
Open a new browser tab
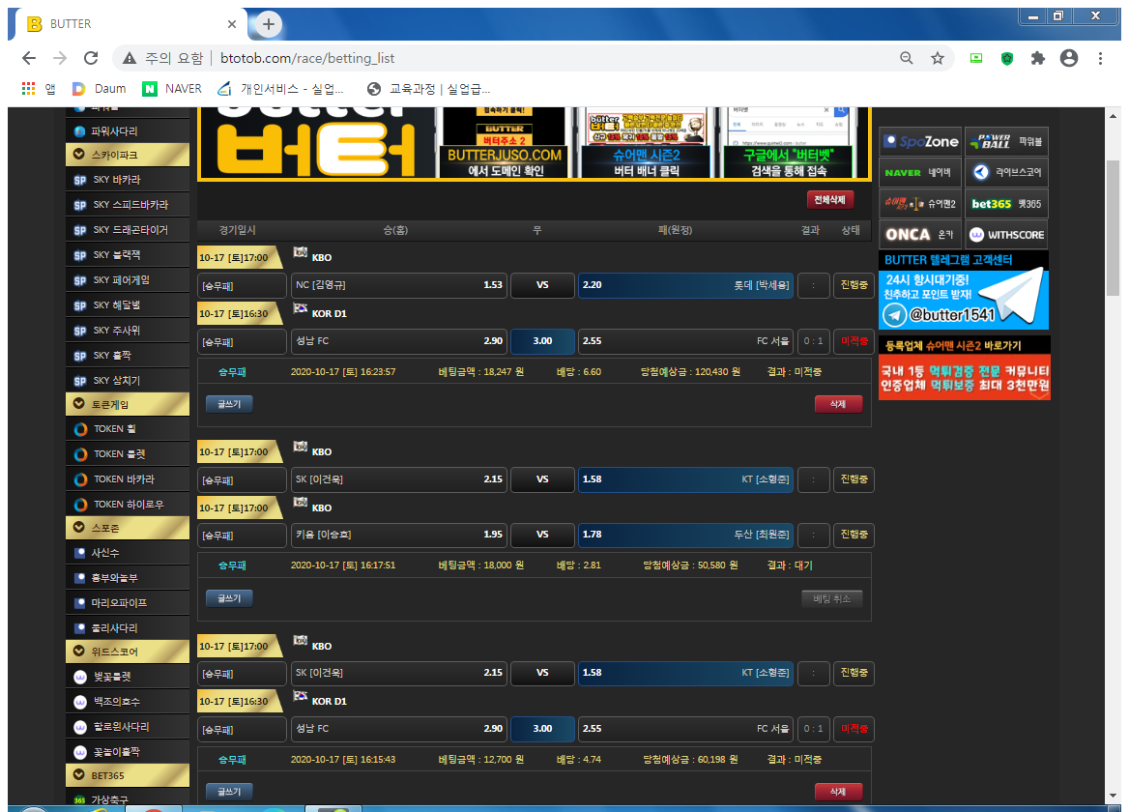point(269,24)
